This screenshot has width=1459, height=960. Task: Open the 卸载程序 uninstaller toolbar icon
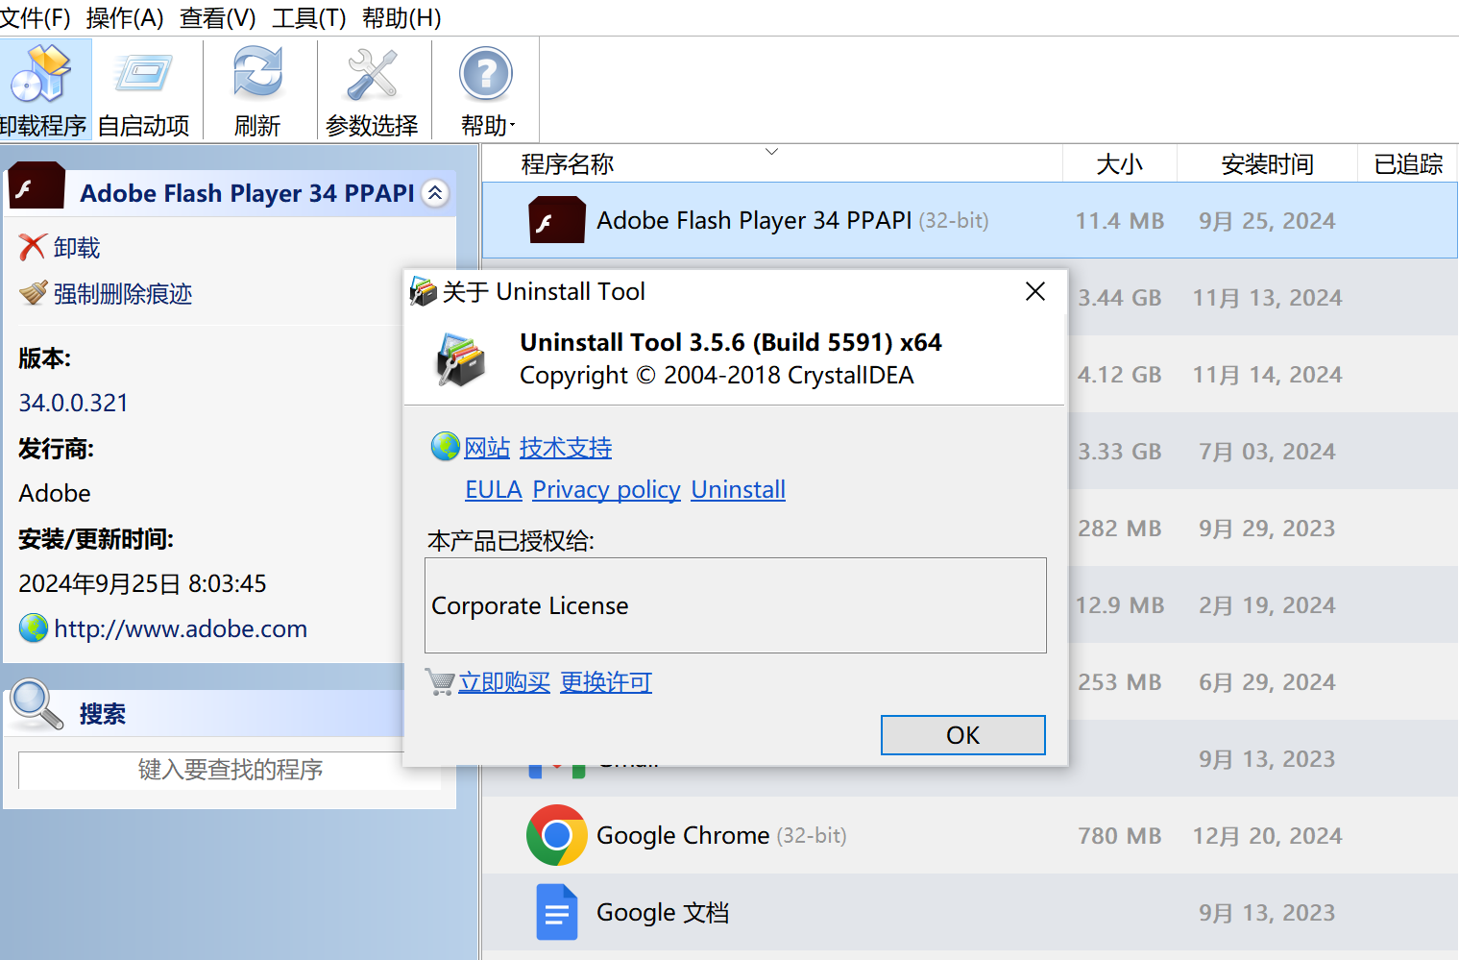pyautogui.click(x=42, y=74)
